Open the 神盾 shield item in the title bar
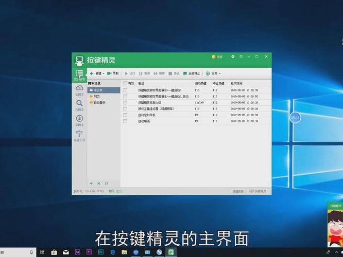Viewport: 343px width, 257px height. coord(217,57)
